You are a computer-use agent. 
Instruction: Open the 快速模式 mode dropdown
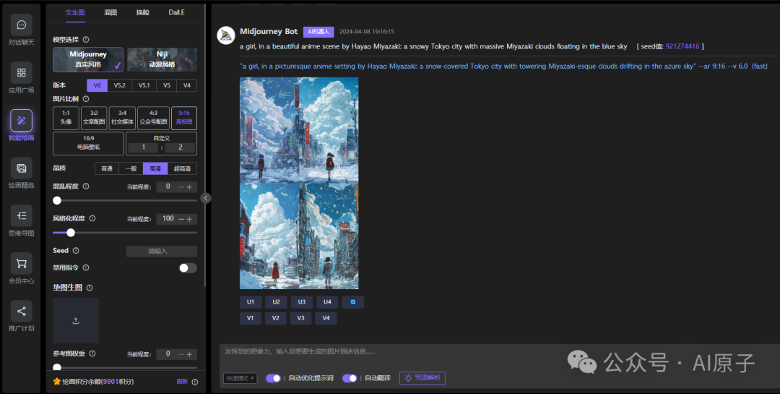[x=240, y=378]
